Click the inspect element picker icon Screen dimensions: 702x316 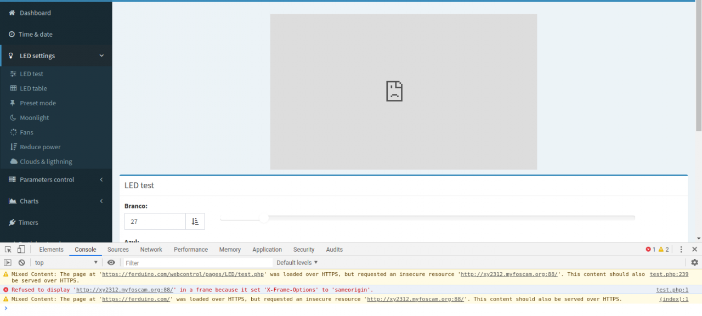tap(8, 250)
